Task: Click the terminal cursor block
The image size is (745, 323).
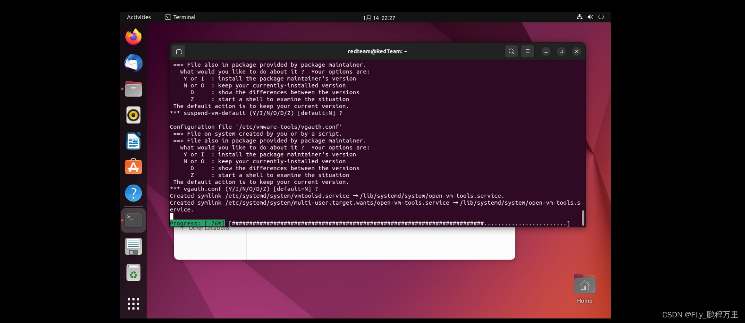Action: pos(171,216)
